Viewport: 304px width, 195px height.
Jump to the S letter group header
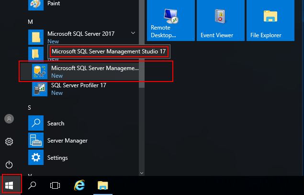point(29,108)
